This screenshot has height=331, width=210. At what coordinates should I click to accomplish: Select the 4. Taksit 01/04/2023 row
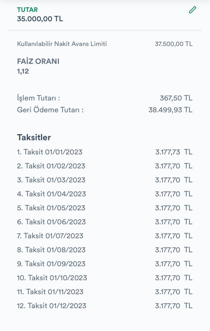105,194
